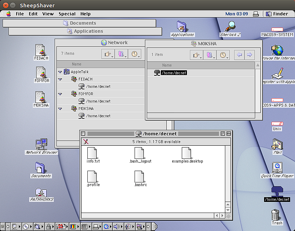Select the Documents folder desktop icon
Image resolution: width=295 pixels, height=231 pixels.
(41, 170)
